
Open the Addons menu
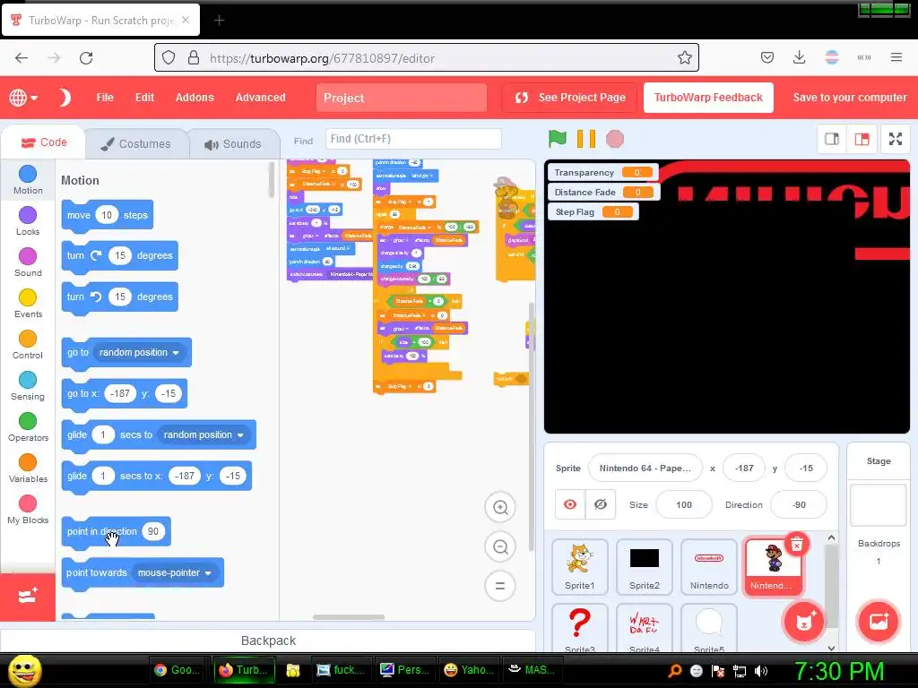pos(195,97)
